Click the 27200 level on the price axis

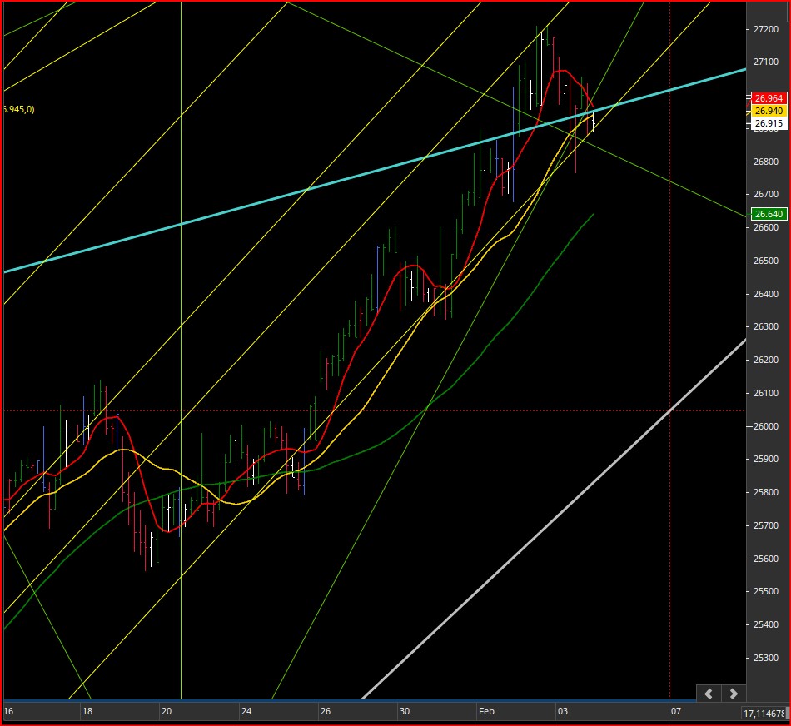[x=766, y=29]
